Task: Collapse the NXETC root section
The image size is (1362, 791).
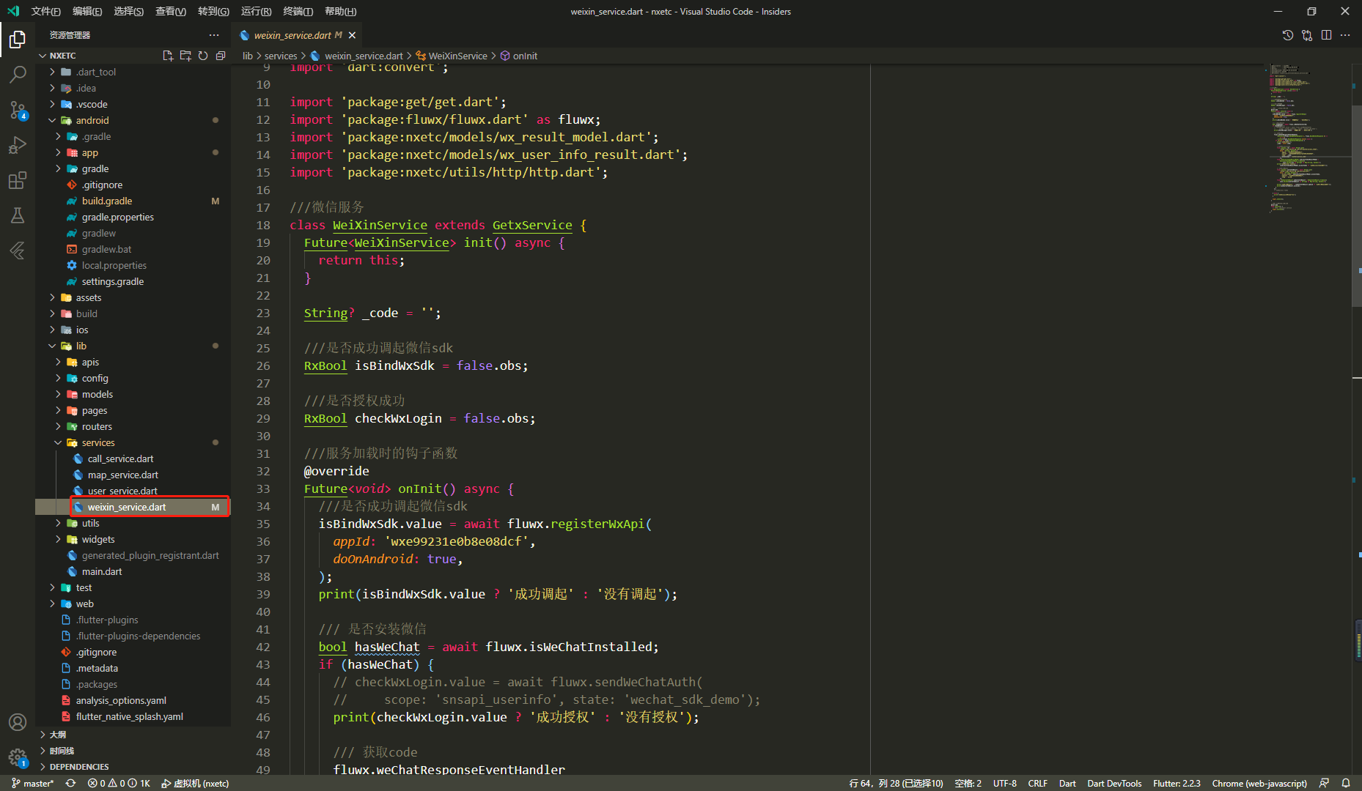Action: coord(62,56)
